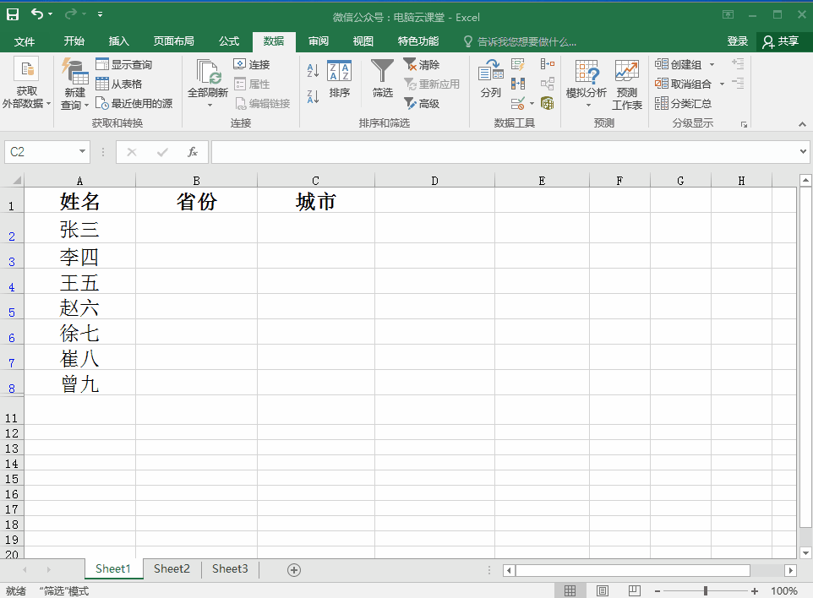Click Ungroup (取消组合) button

click(683, 84)
